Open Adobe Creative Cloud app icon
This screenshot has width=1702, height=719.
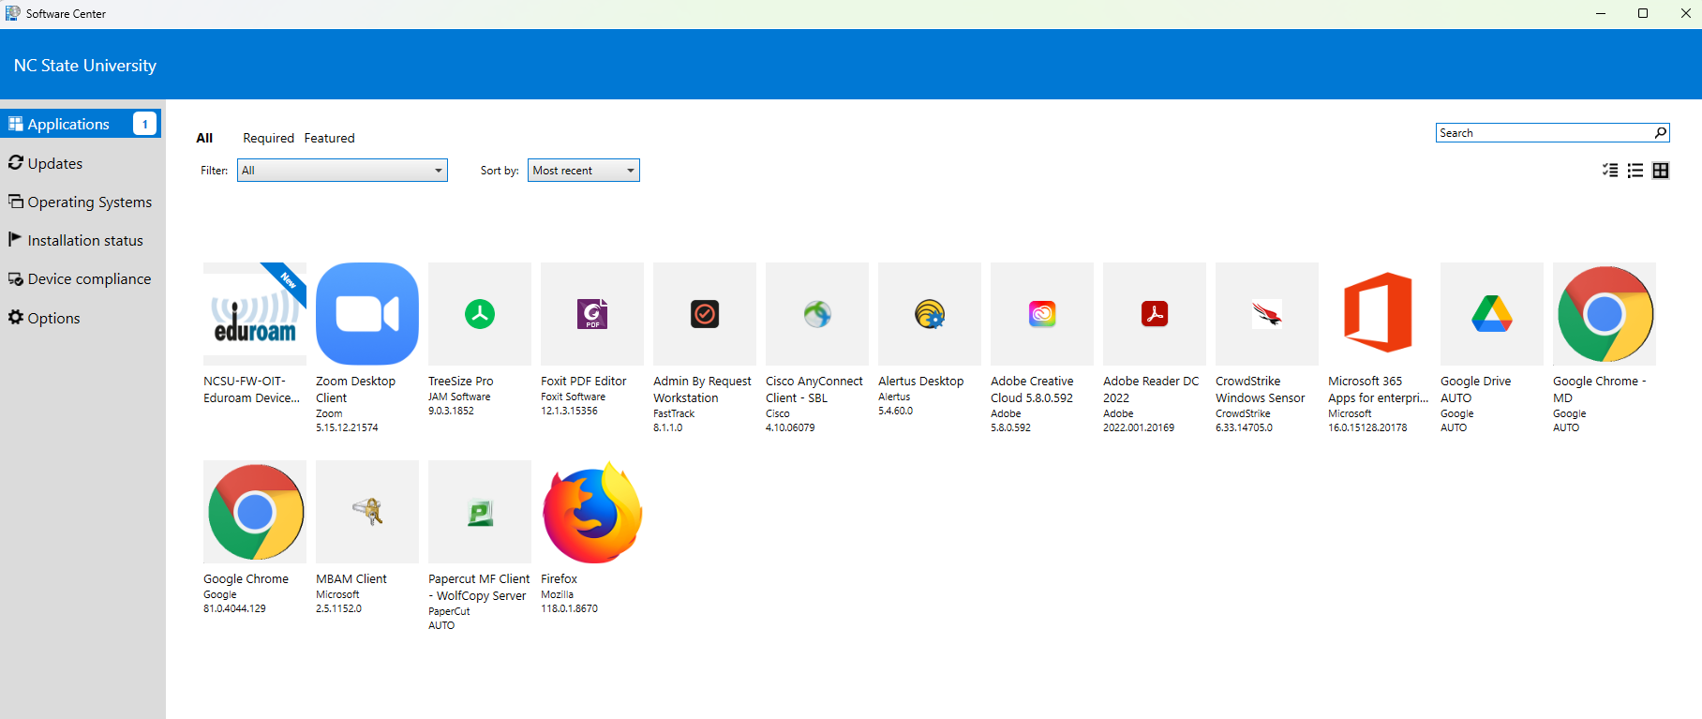(x=1042, y=314)
